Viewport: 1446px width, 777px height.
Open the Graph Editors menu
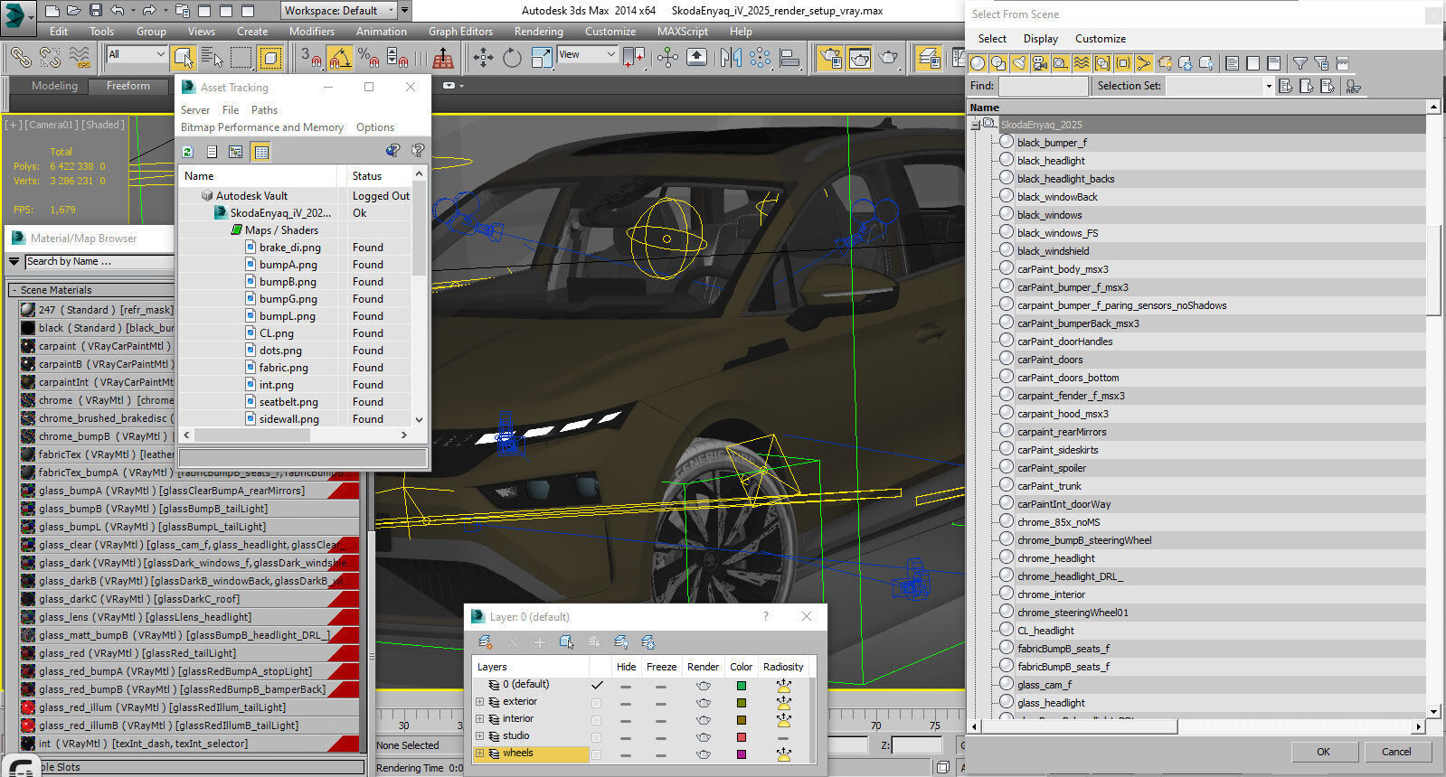tap(460, 31)
